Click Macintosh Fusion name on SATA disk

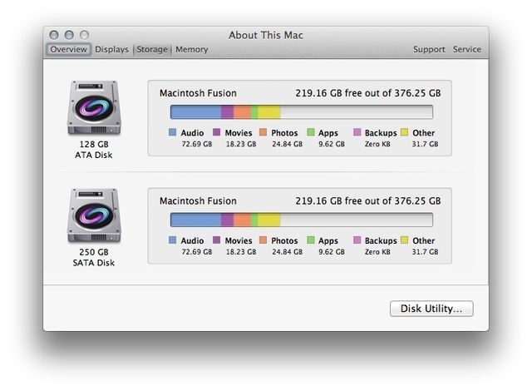pos(198,200)
